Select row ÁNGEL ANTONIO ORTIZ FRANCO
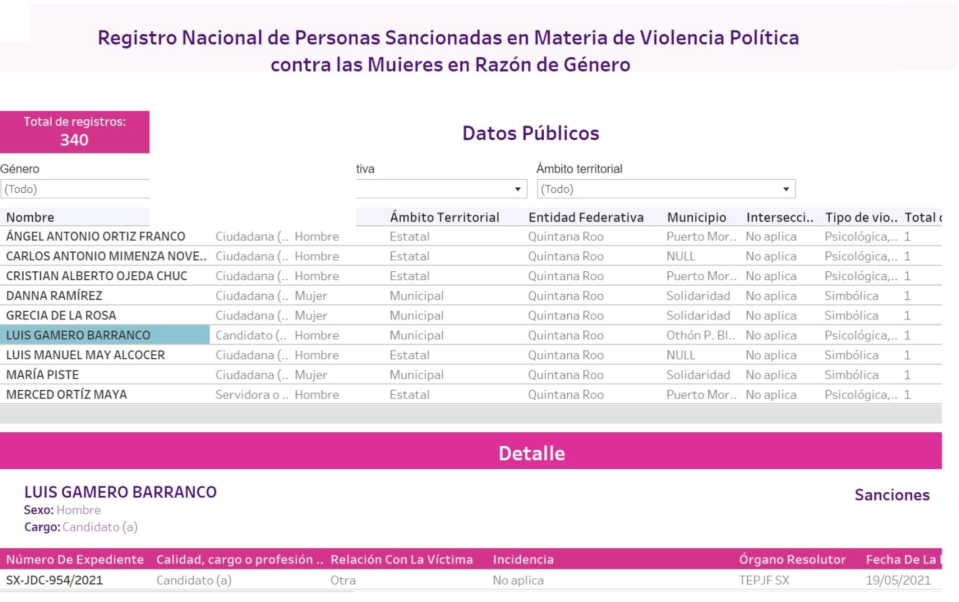This screenshot has height=602, width=959. click(x=96, y=236)
